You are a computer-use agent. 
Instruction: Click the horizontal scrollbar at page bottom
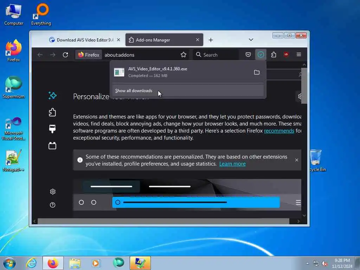pos(163,221)
